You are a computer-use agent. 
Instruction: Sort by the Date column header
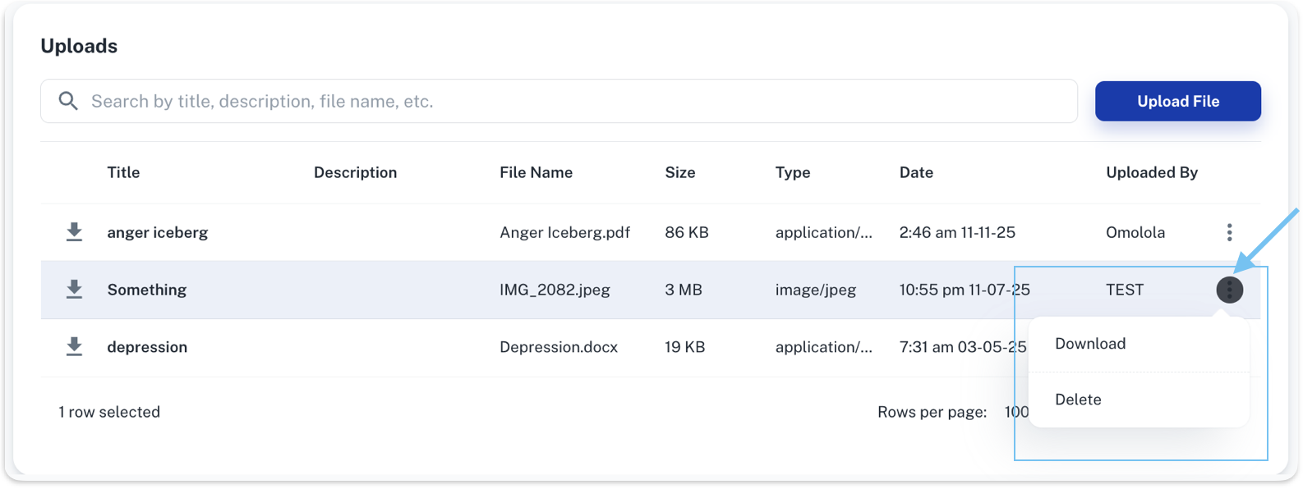tap(916, 172)
